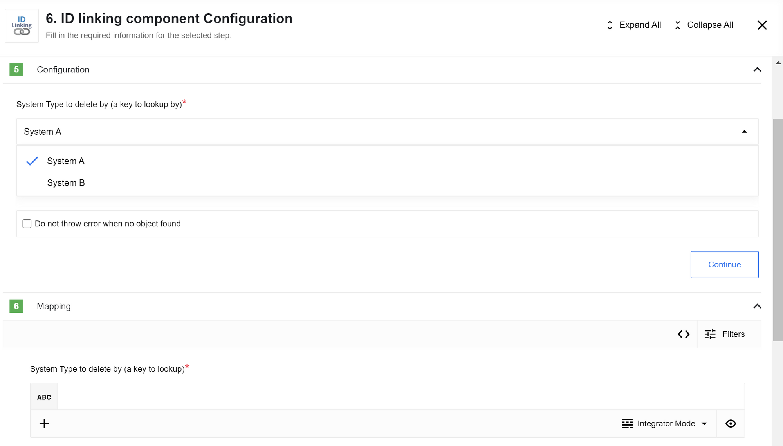Click the ABC type indicator in Mapping
The width and height of the screenshot is (783, 446).
[x=44, y=397]
